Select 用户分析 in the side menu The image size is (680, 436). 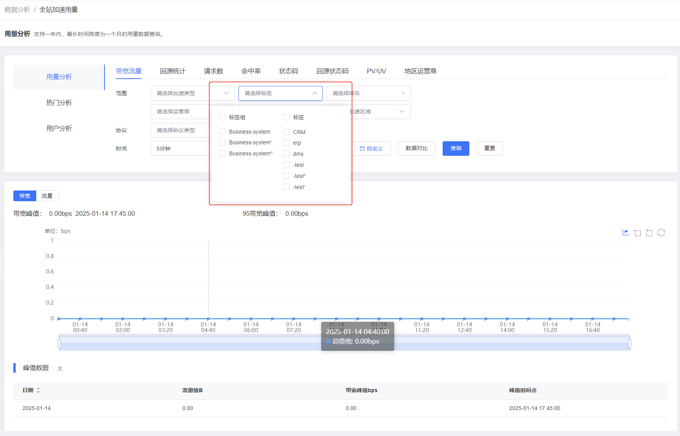[59, 128]
